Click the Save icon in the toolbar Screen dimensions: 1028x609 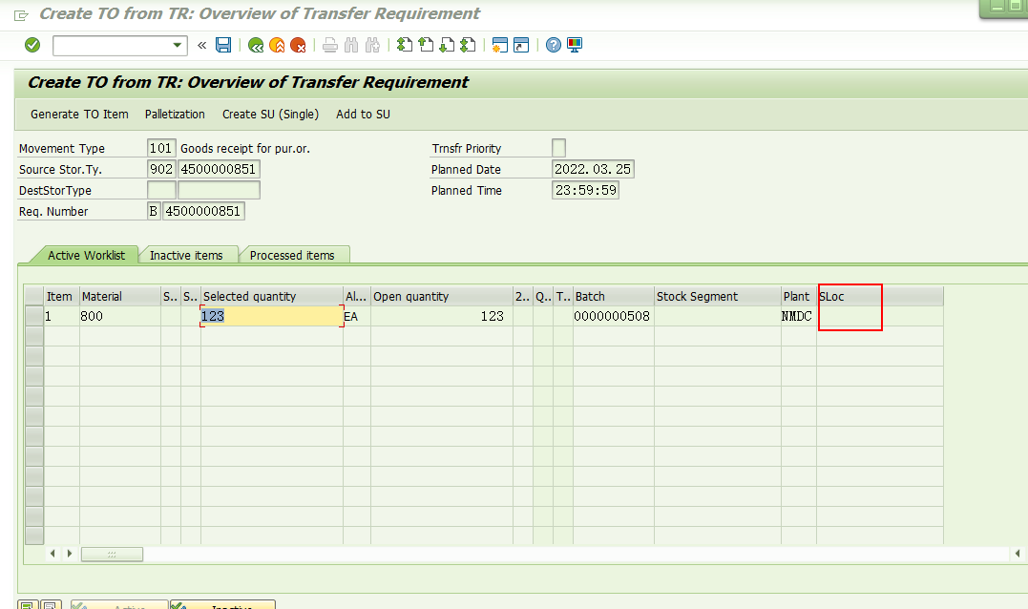click(x=222, y=45)
